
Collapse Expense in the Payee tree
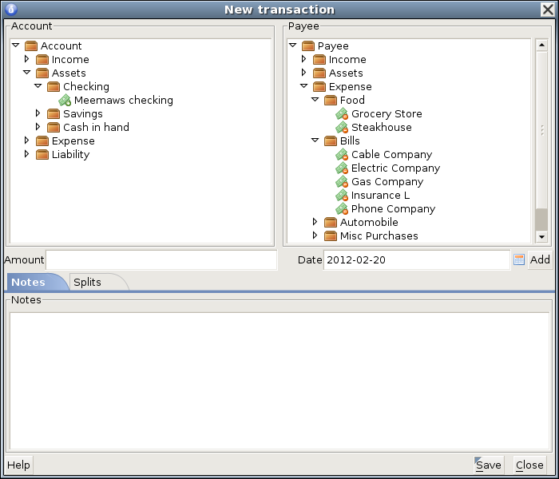303,86
